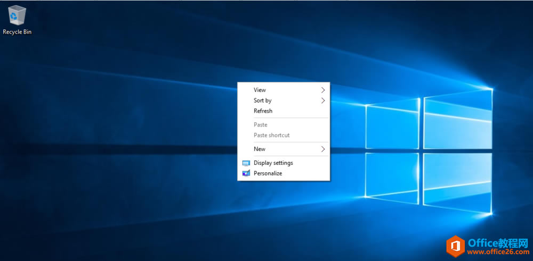This screenshot has width=533, height=261.
Task: Open the Sort by submenu
Action: click(284, 100)
